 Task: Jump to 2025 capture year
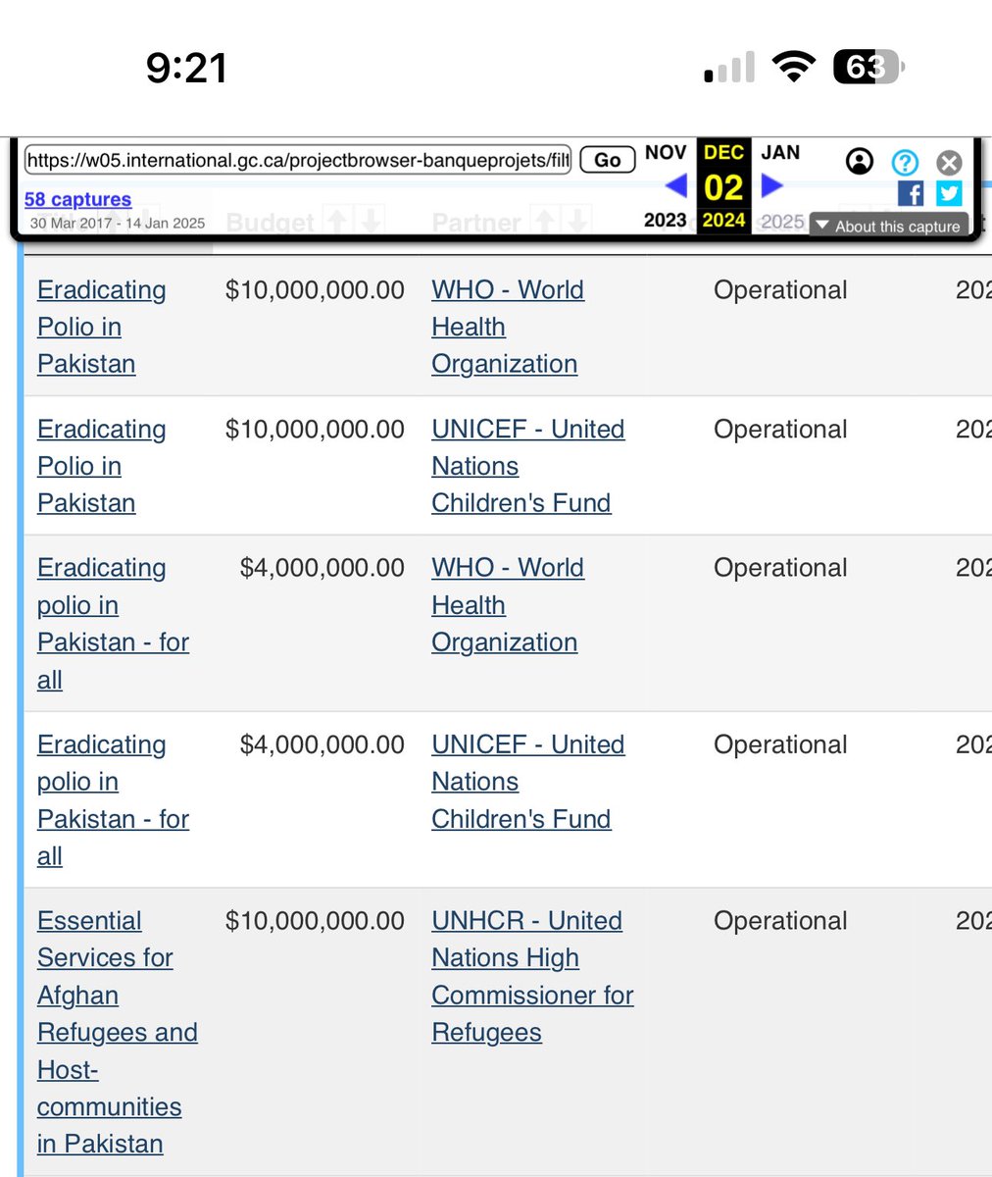tap(782, 221)
